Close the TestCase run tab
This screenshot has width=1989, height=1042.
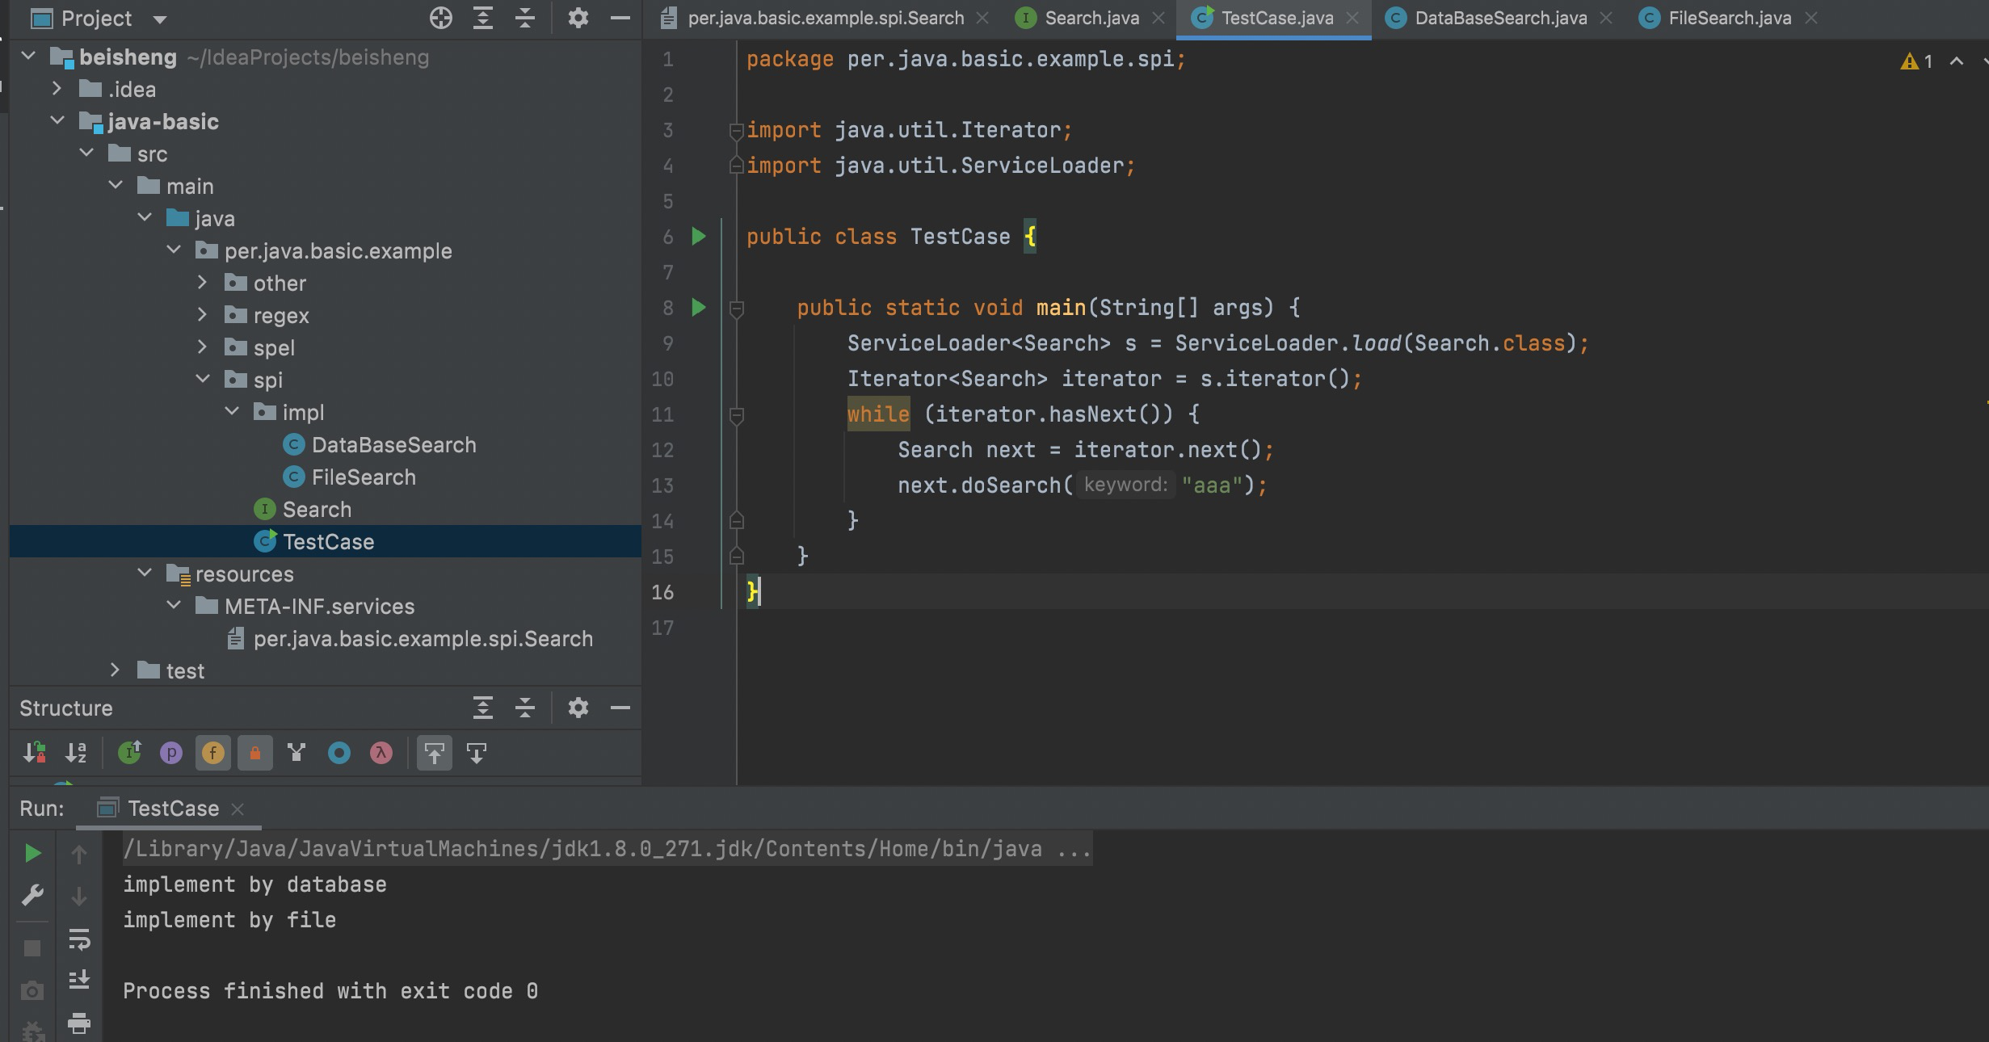238,809
